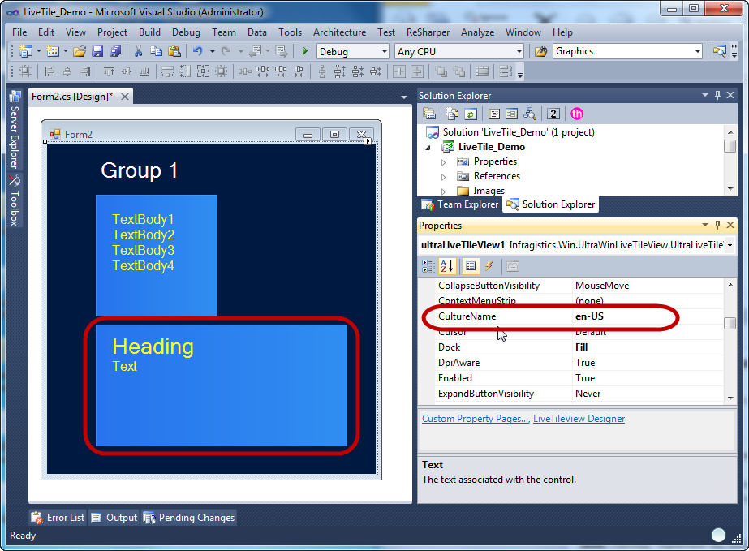This screenshot has height=551, width=749.
Task: Click the LiveTileView Designer link
Action: [x=579, y=419]
